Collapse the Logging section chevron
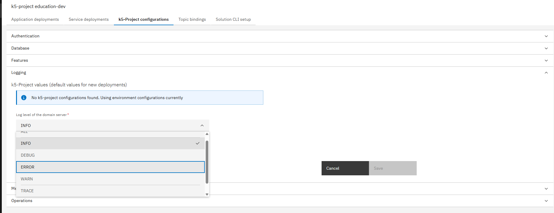The width and height of the screenshot is (554, 213). coord(546,73)
